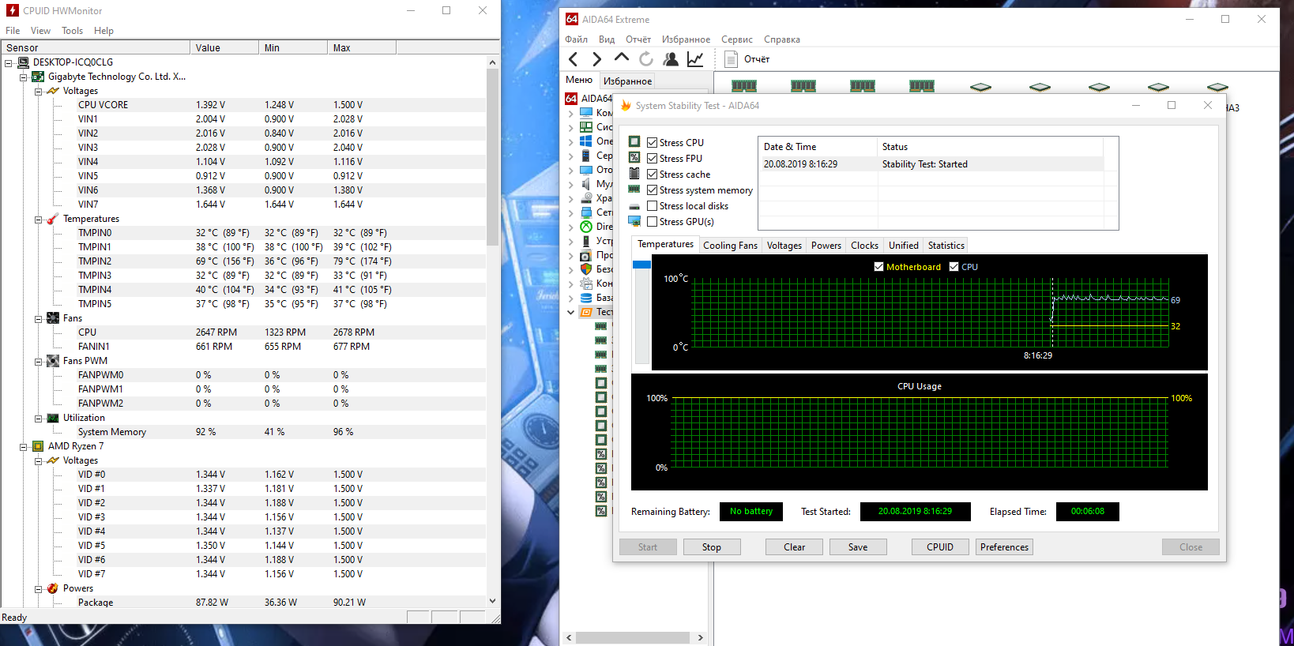Collapse the AMD Ryzen 7 node
Screen dimensions: 1294x646
pyautogui.click(x=24, y=446)
